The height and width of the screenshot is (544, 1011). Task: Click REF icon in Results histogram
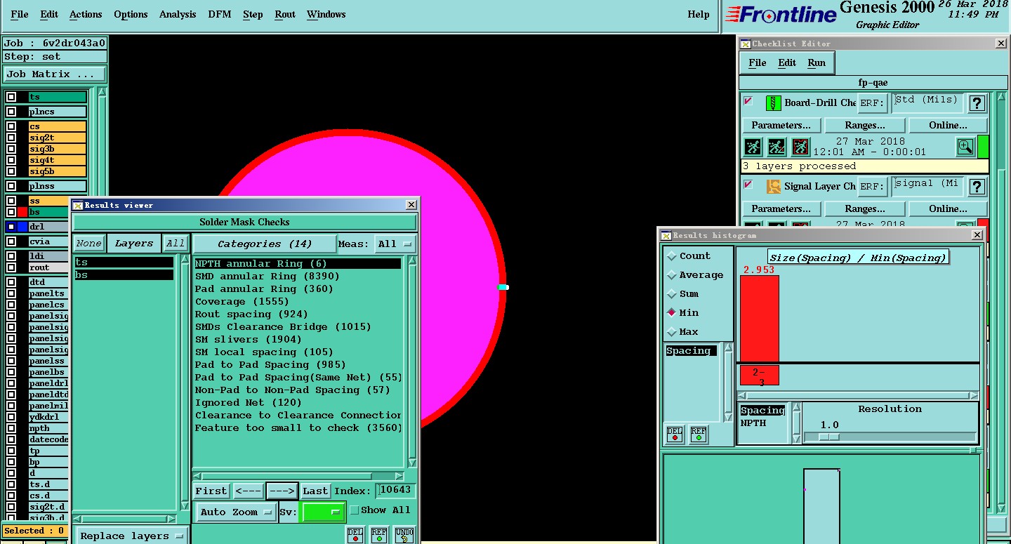tap(698, 434)
